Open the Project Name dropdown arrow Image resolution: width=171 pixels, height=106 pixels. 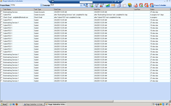coord(41,5)
